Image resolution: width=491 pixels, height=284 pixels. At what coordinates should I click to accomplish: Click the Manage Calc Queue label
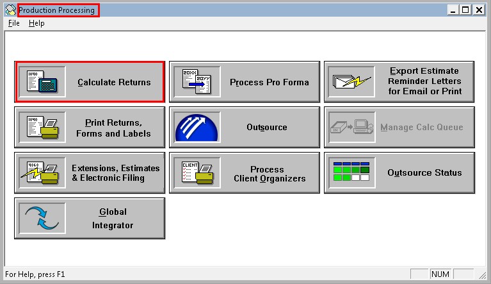[422, 128]
